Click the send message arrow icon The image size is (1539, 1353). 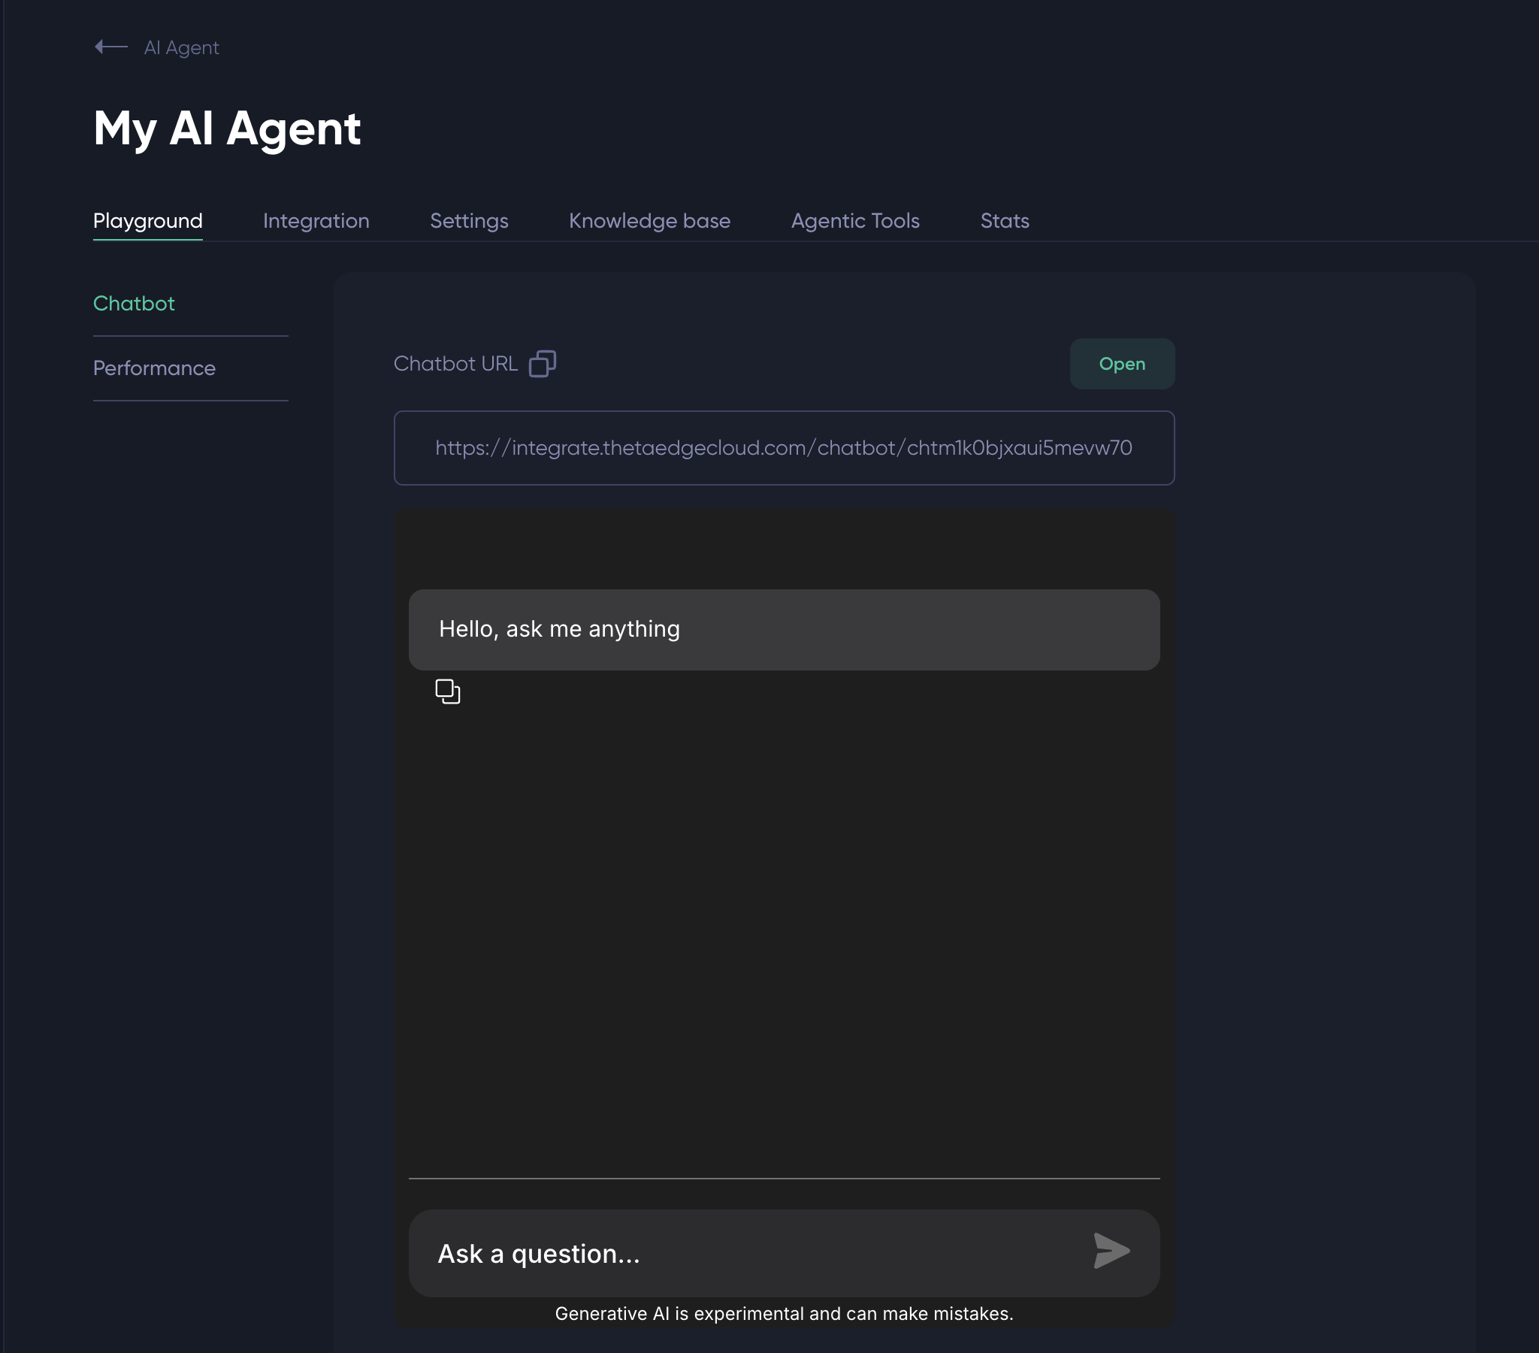point(1111,1252)
